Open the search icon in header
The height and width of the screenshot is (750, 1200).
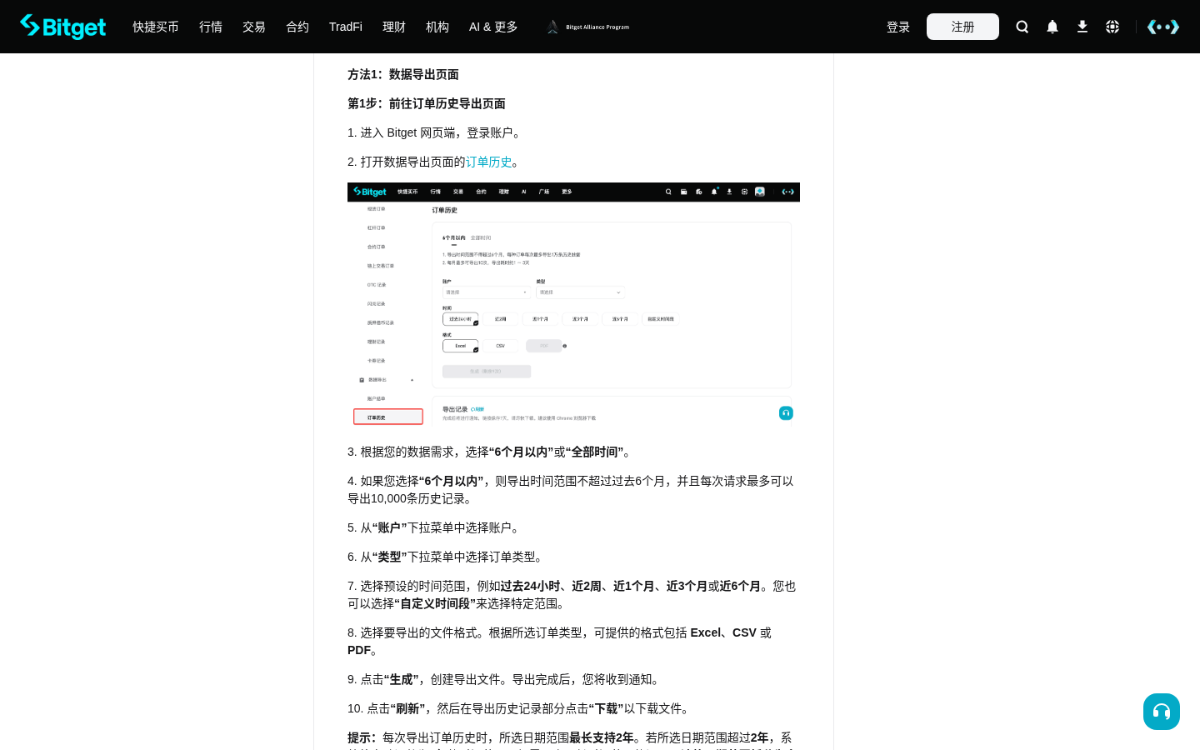[x=1022, y=27]
